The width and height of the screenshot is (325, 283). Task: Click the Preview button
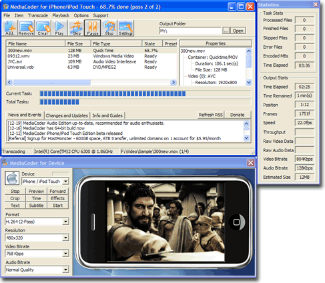coord(36,191)
